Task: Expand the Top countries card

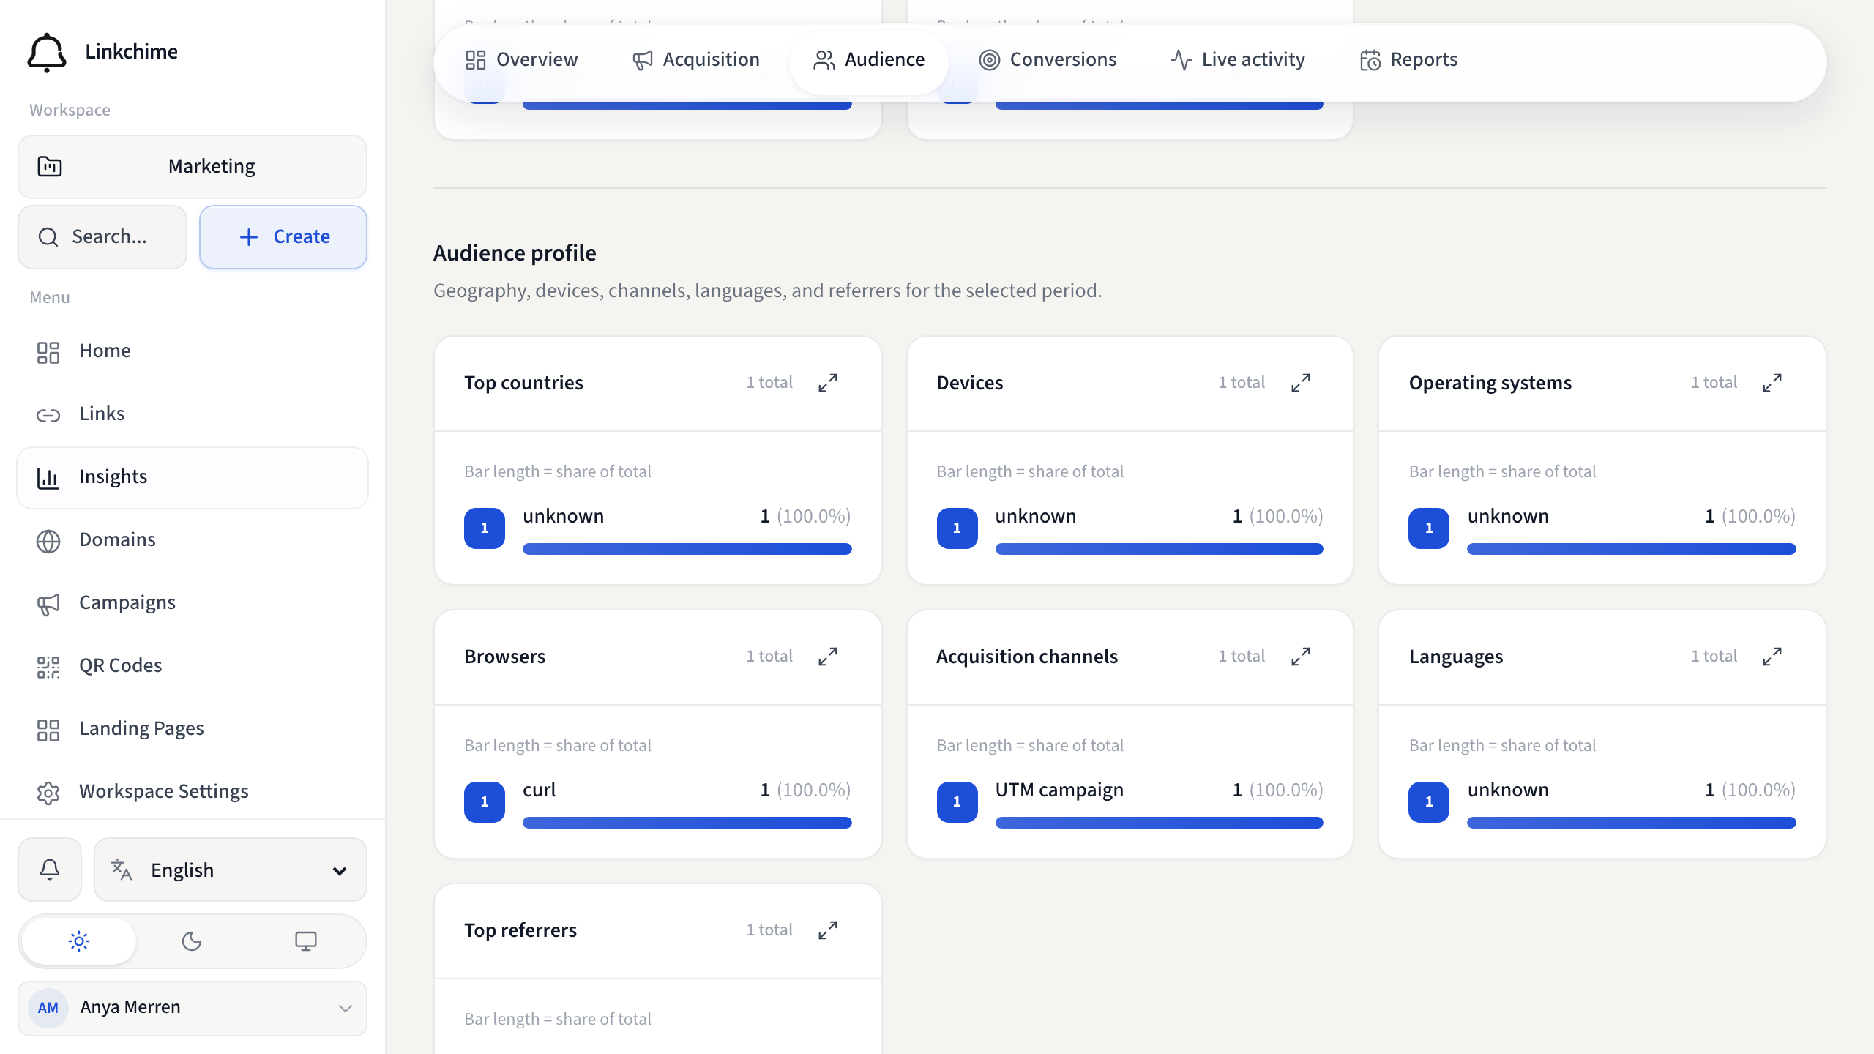Action: (828, 383)
